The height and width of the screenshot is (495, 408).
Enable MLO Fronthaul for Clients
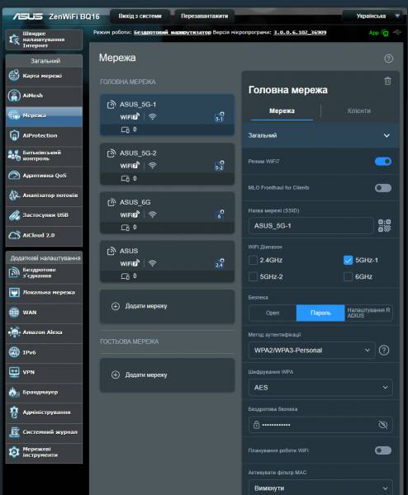(x=383, y=188)
